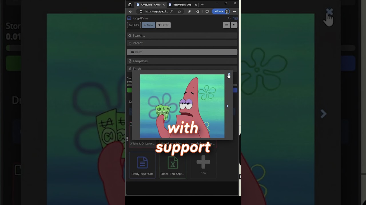The width and height of the screenshot is (366, 205).
Task: Go to the next preview item
Action: tap(227, 106)
